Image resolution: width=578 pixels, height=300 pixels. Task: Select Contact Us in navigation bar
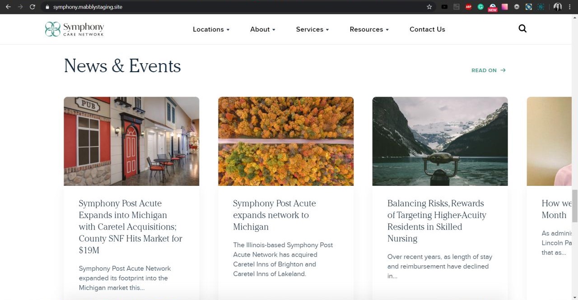pos(427,29)
